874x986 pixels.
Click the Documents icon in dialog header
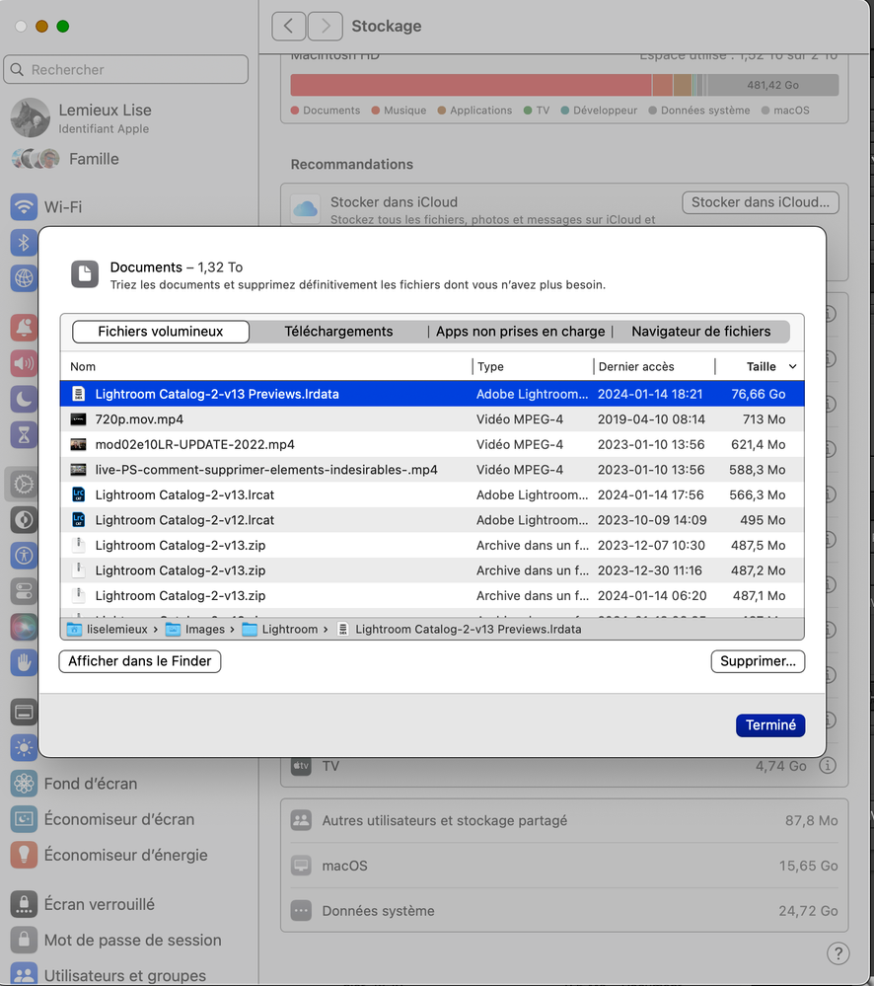click(x=85, y=274)
